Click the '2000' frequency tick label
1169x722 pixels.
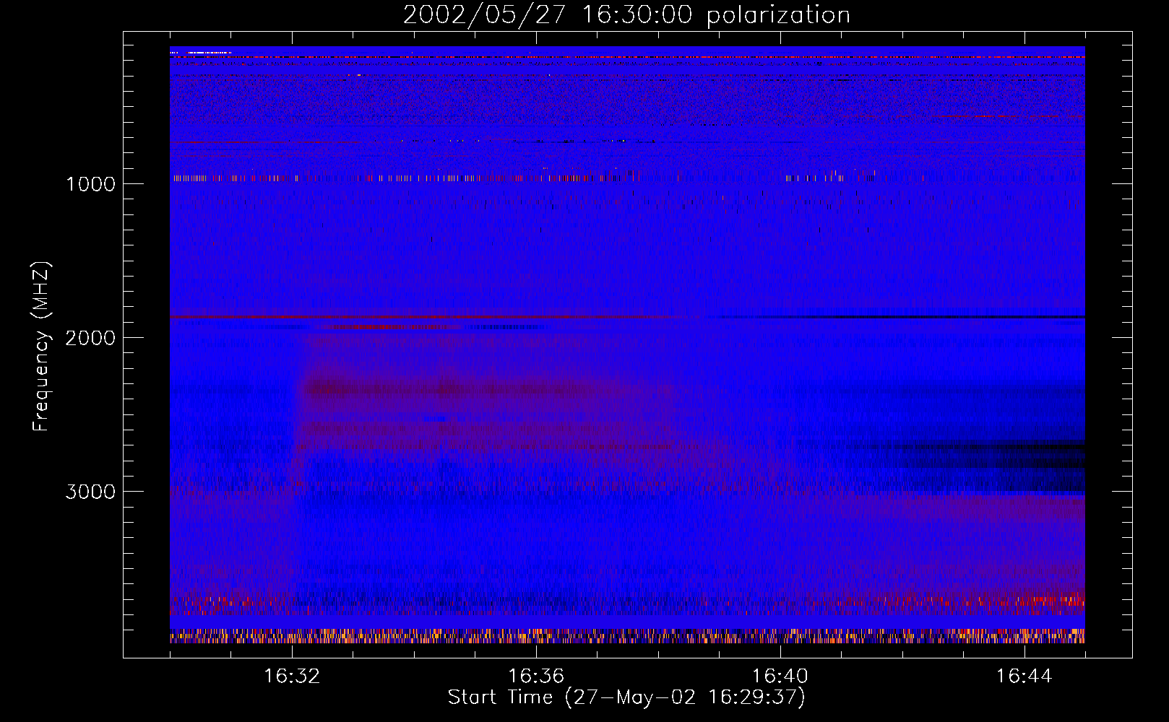point(90,338)
